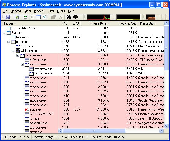Click the DLL/handles view toolbar icon
The image size is (170, 141).
coord(44,17)
